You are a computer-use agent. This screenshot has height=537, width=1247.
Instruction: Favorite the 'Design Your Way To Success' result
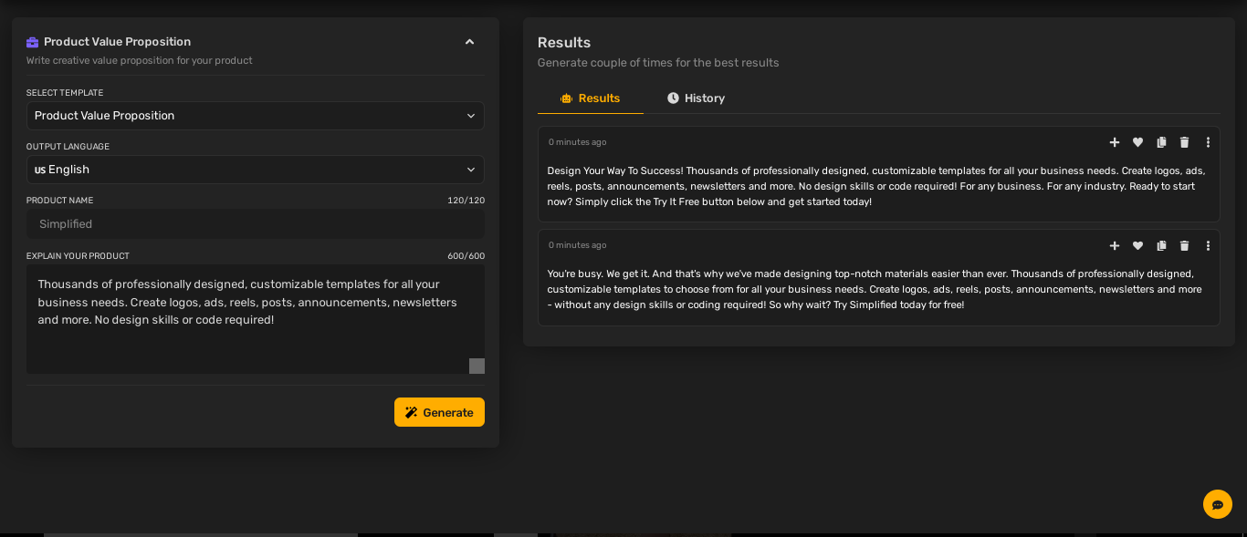[x=1137, y=142]
